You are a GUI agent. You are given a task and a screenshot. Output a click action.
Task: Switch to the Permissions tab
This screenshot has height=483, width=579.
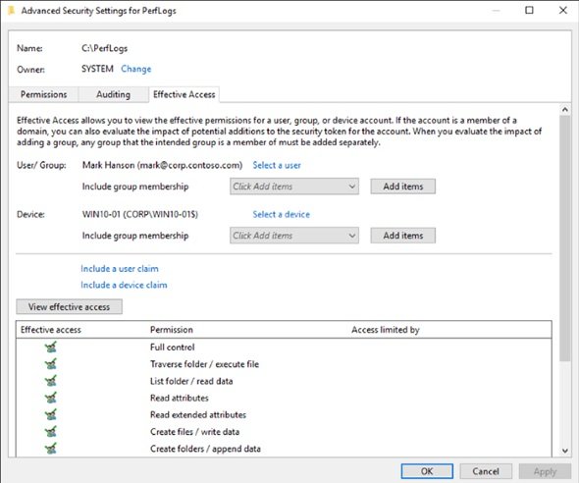[43, 94]
